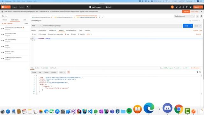Open WhatsApp from the dock

[x=96, y=111]
